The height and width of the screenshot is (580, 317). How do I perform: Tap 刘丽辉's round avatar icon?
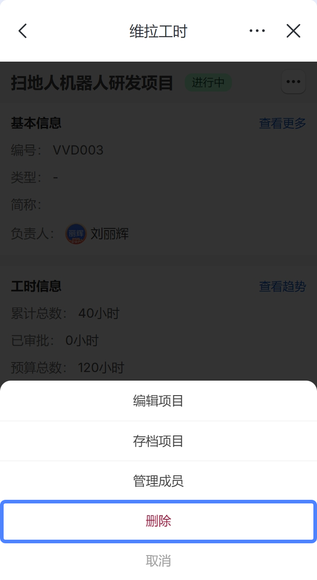tap(76, 234)
